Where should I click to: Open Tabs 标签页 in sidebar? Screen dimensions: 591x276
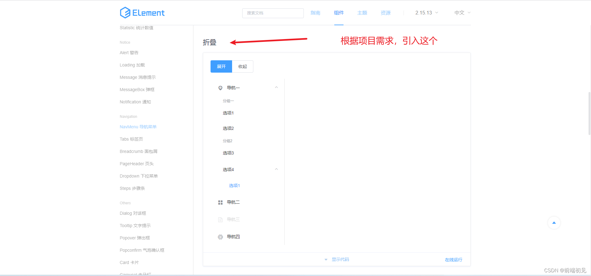point(131,139)
